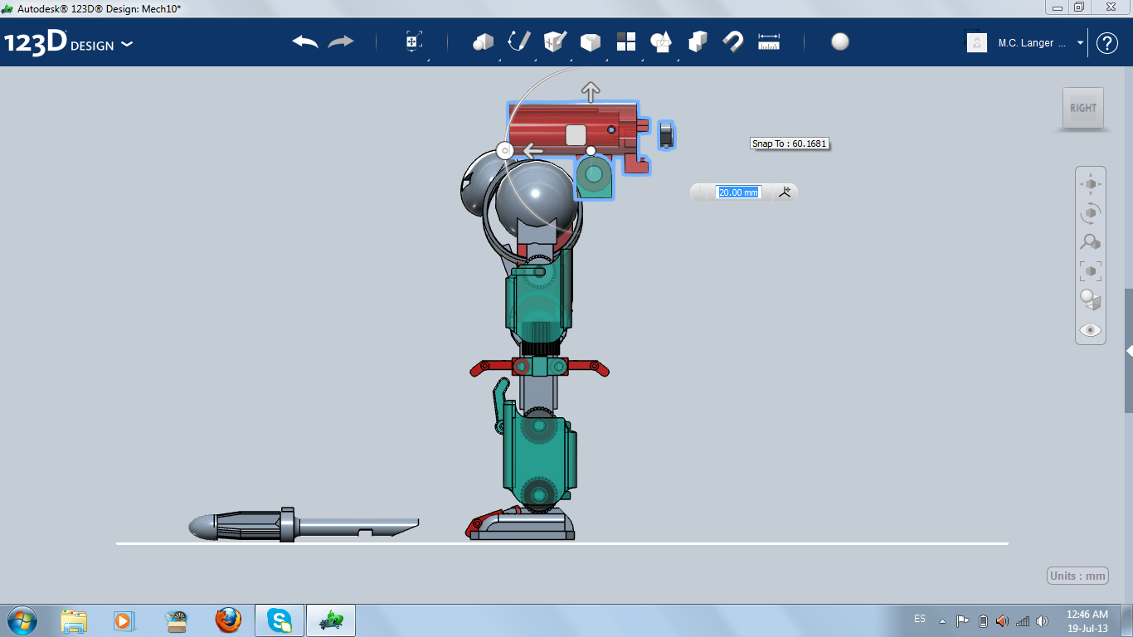Select the Measure ruler tool
The height and width of the screenshot is (637, 1133).
pos(769,41)
